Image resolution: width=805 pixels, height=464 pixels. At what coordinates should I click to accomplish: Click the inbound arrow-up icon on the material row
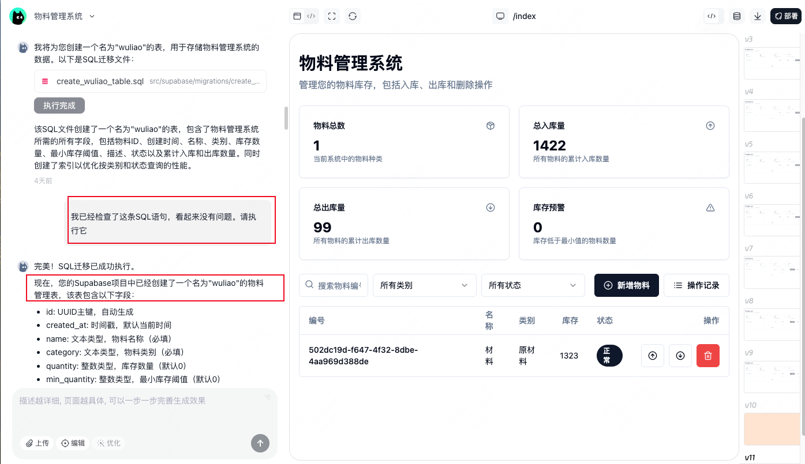coord(652,356)
